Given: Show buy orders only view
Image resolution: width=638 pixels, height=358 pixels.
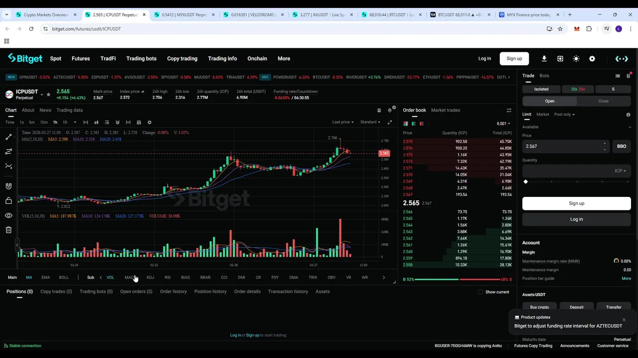Looking at the screenshot, I should click(414, 123).
